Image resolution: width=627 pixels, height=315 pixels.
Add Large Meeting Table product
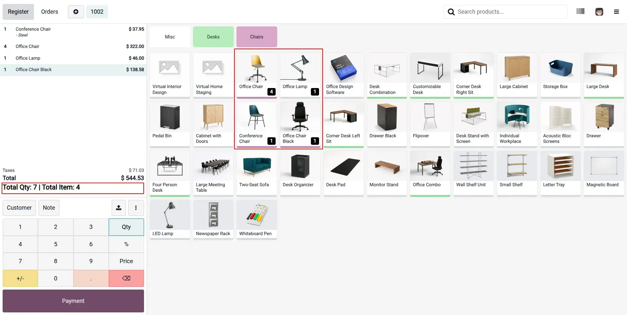pyautogui.click(x=213, y=173)
